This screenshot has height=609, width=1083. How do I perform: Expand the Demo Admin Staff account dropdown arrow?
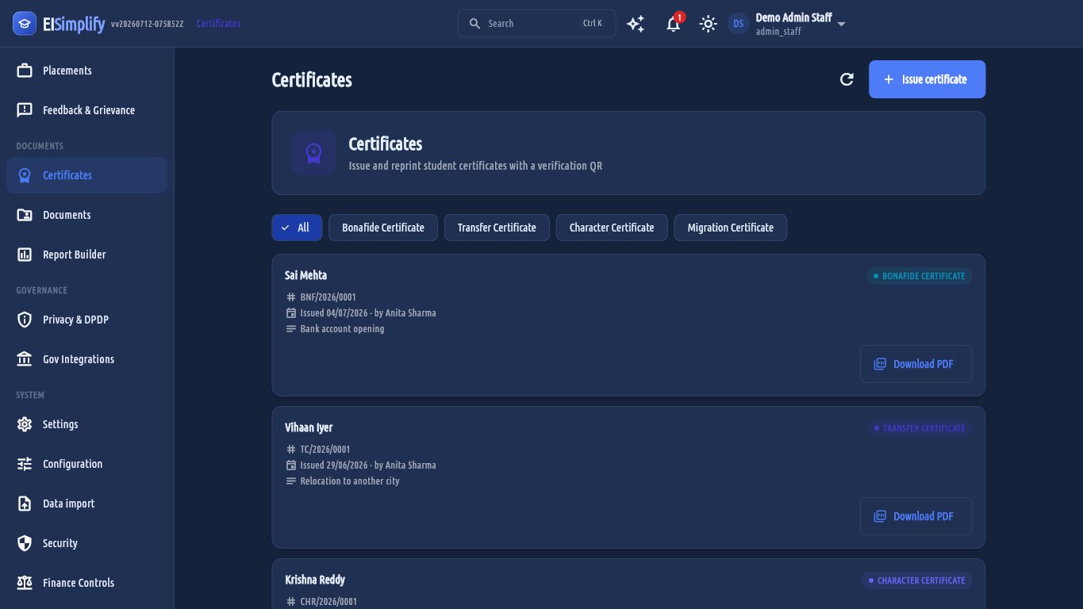pyautogui.click(x=842, y=24)
